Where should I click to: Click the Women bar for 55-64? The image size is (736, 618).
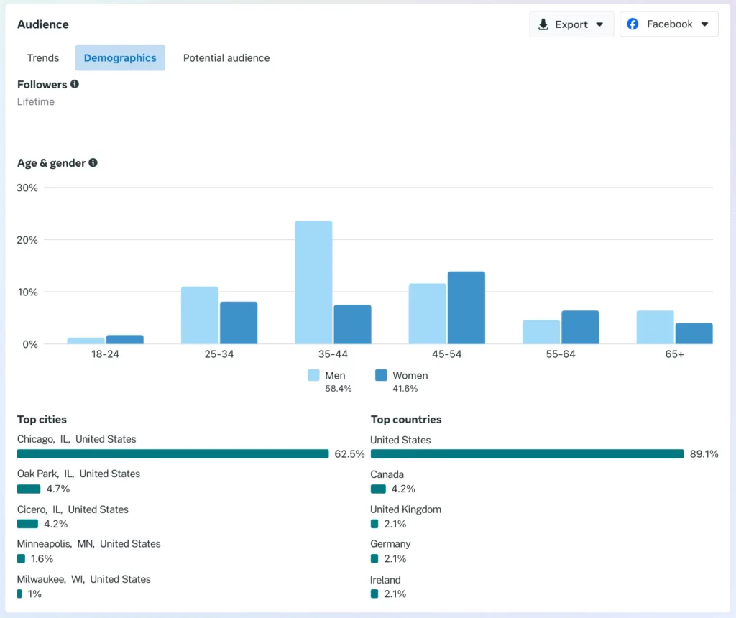pos(580,328)
